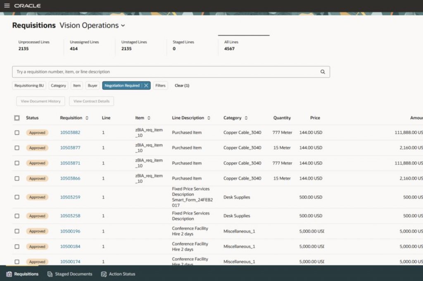Sort by the Item column
Screen dimensions: 423x281
point(149,118)
